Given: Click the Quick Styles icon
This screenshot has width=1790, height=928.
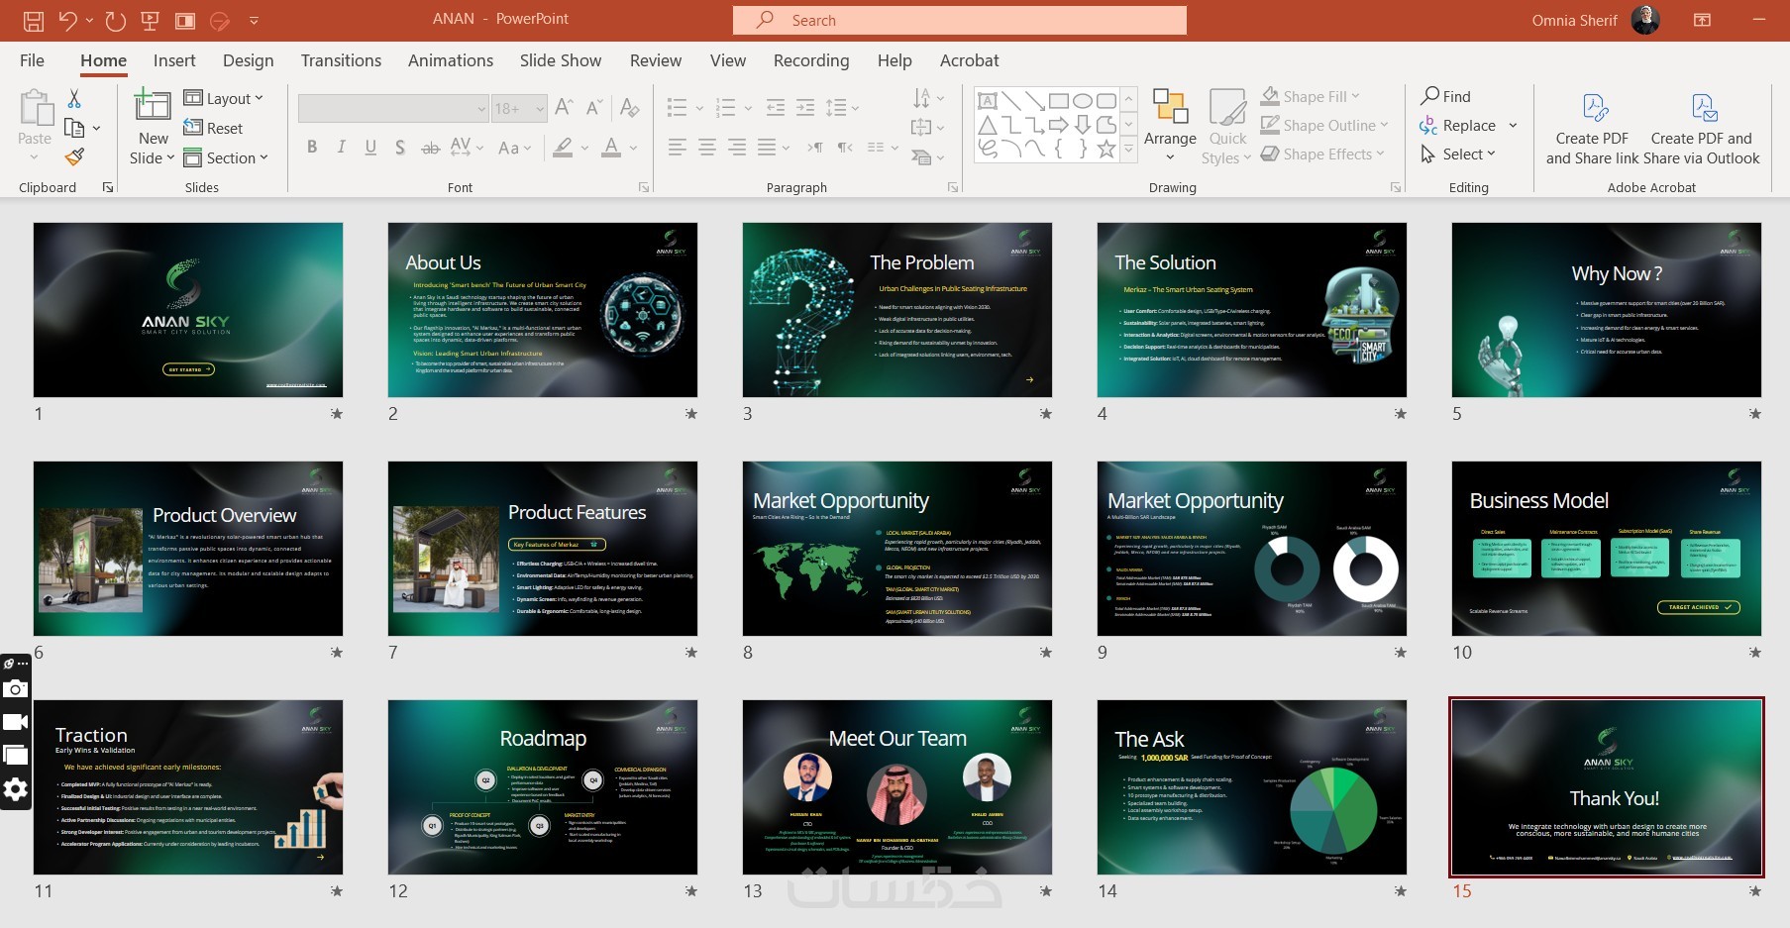Looking at the screenshot, I should coord(1227,107).
